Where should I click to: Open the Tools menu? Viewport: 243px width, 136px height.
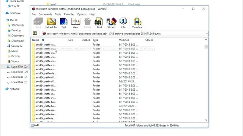58,14
